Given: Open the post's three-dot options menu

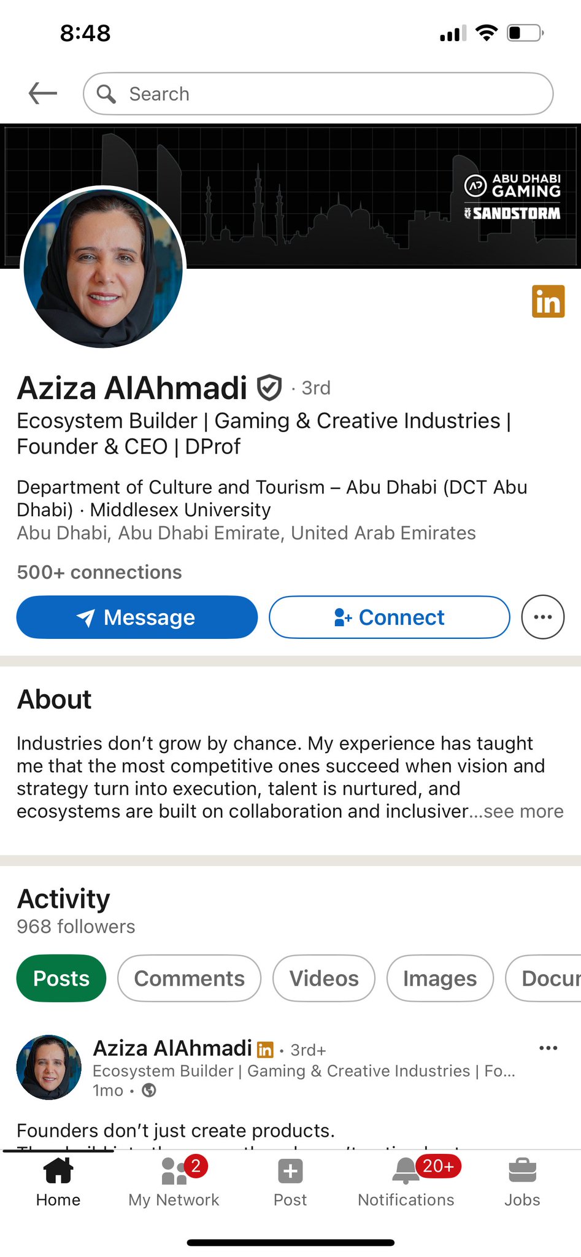Looking at the screenshot, I should click(548, 1048).
